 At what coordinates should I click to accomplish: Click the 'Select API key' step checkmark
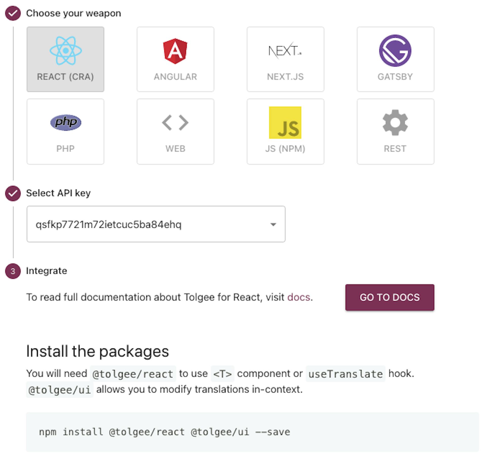coord(13,193)
